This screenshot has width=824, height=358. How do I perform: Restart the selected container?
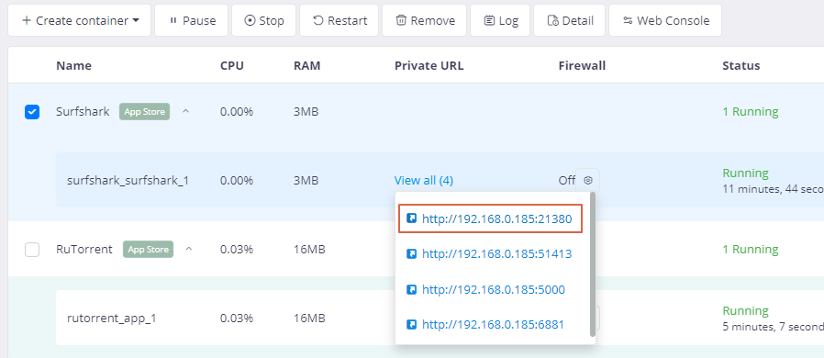tap(339, 20)
